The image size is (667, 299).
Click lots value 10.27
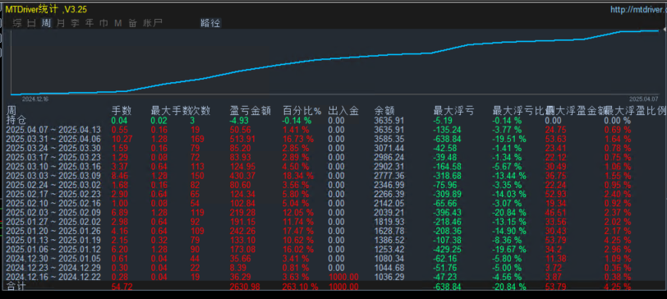point(122,139)
